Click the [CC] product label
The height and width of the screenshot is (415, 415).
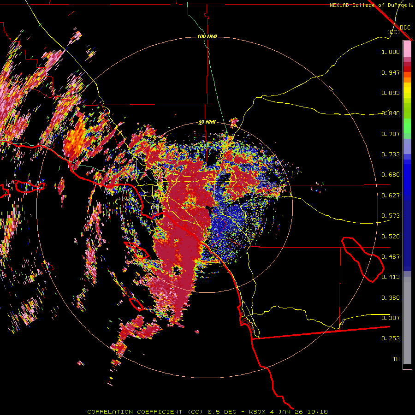pos(394,32)
